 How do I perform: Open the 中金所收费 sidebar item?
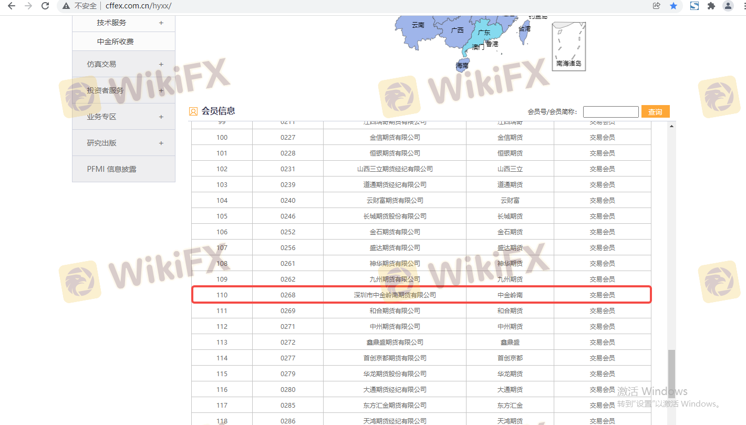pos(115,42)
